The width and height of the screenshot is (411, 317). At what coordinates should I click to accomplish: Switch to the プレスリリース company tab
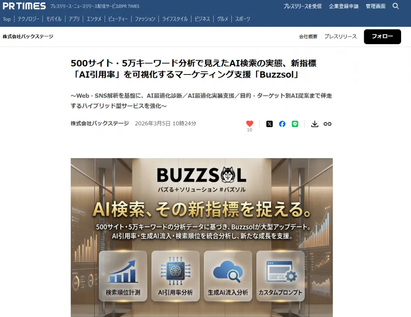pyautogui.click(x=340, y=36)
